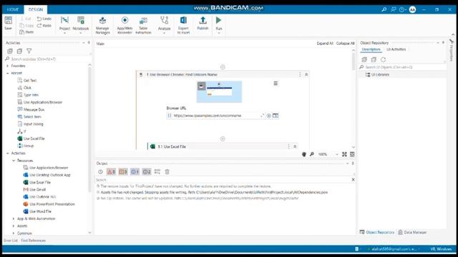
Task: Click the Save icon in the ribbon
Action: [x=8, y=23]
